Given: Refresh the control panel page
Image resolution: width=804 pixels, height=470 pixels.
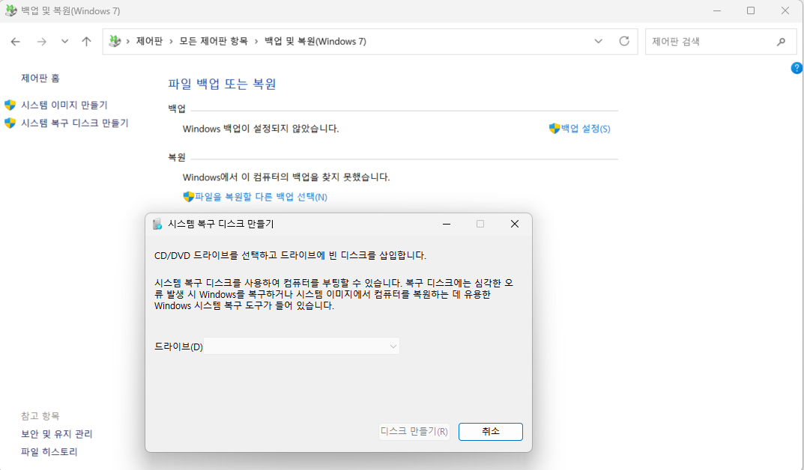Looking at the screenshot, I should point(624,41).
